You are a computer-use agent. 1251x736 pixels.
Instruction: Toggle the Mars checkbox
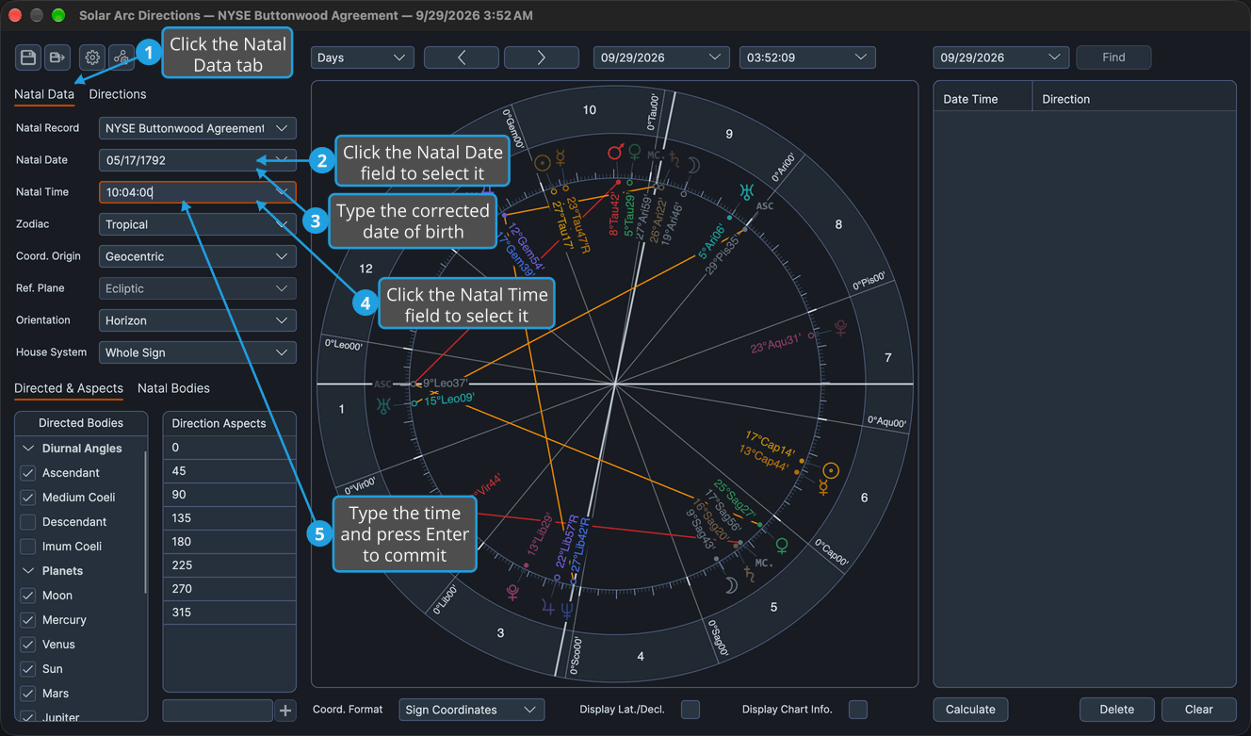28,694
